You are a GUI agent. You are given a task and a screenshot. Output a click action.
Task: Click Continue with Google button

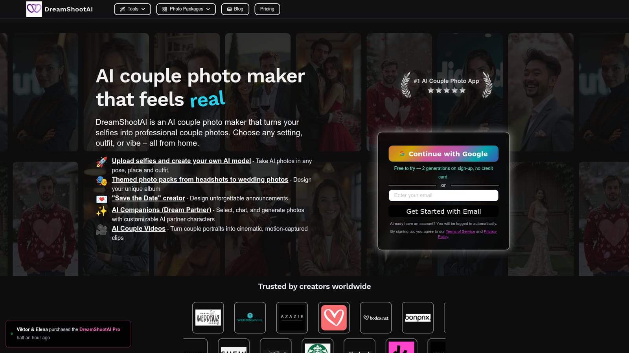pos(443,154)
